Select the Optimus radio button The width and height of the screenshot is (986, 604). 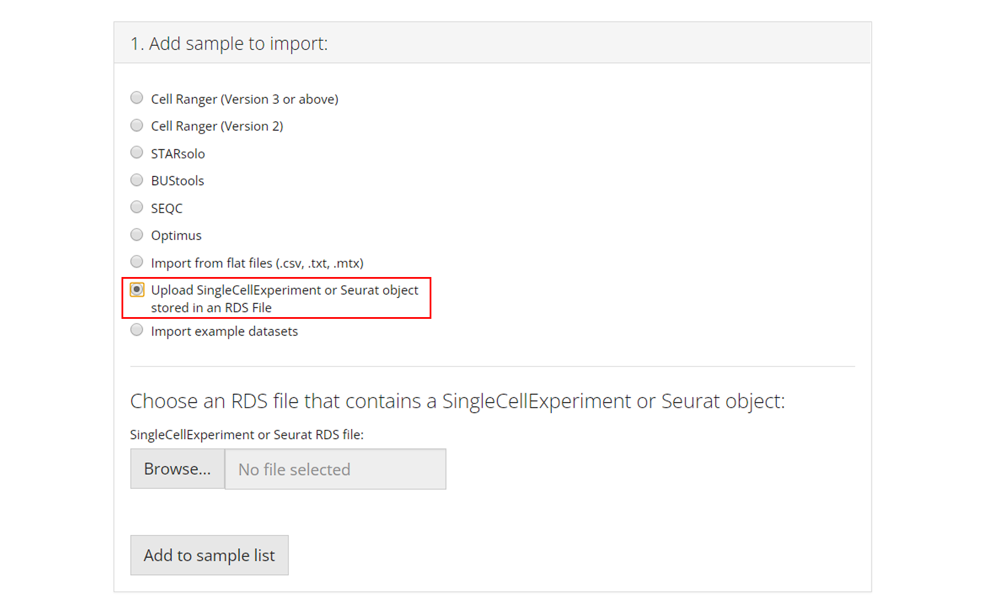click(137, 235)
